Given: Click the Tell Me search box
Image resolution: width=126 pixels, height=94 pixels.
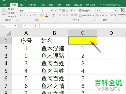Looking at the screenshot, I should 111,5.
